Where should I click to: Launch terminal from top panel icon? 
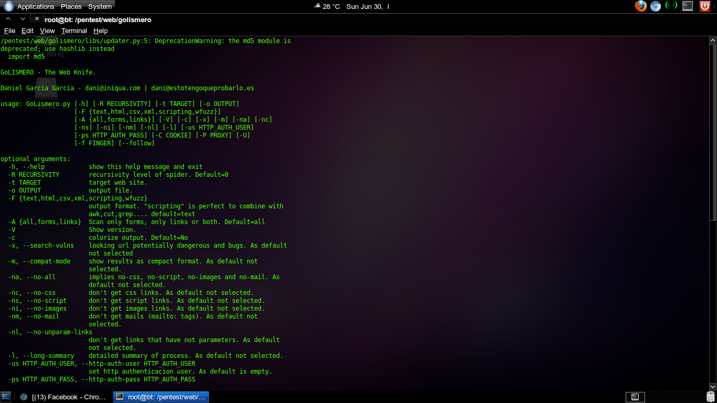coord(688,6)
